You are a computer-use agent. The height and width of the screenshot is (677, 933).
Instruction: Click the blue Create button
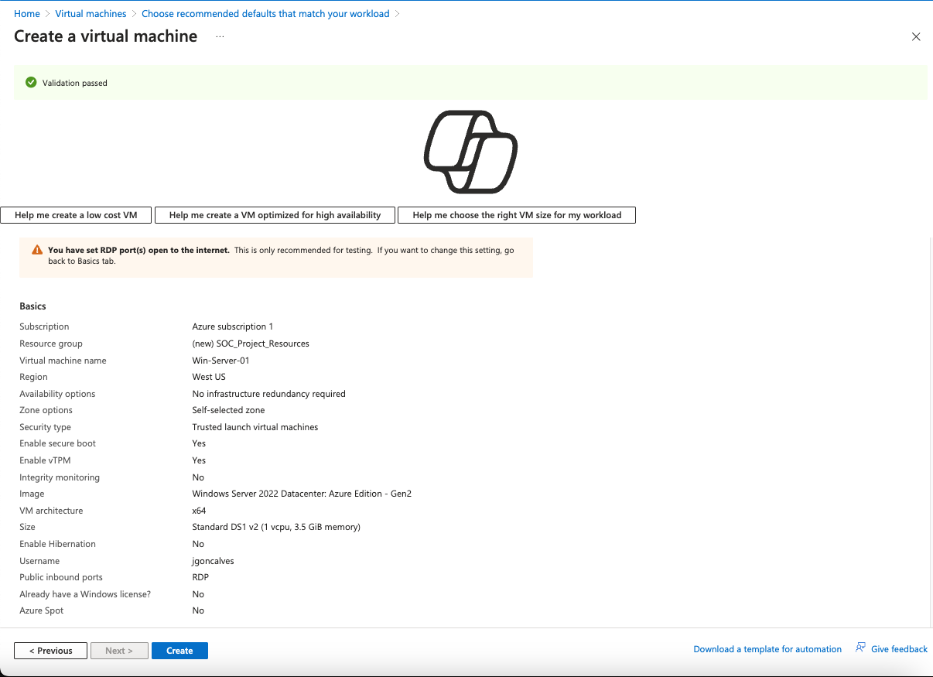[x=179, y=651]
